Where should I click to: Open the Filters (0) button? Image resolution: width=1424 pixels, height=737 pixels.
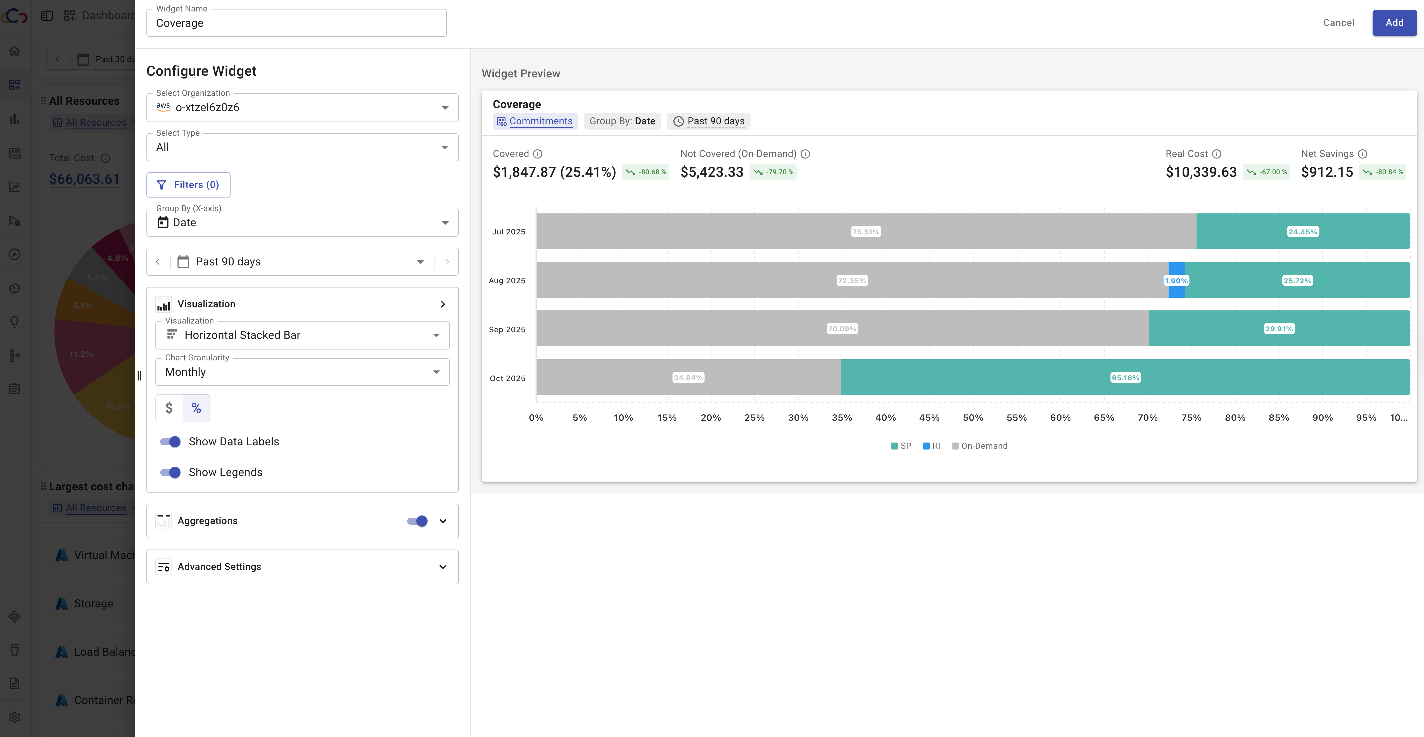[x=188, y=185]
